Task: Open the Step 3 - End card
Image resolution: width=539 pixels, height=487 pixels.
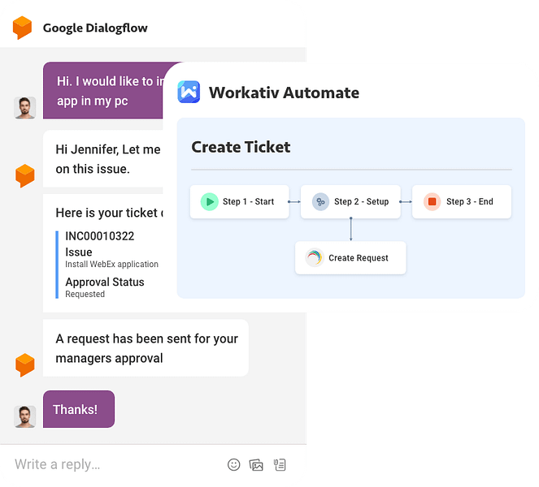Action: (x=462, y=202)
